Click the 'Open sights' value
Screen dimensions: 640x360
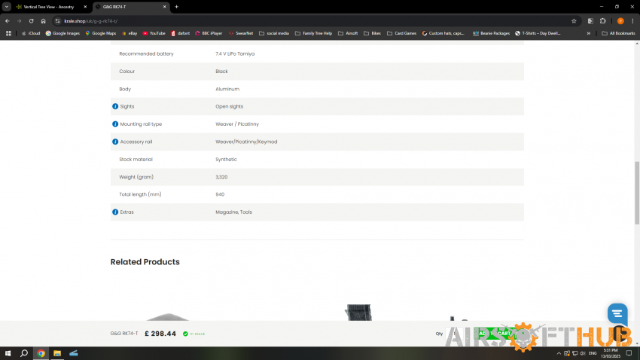tap(229, 106)
